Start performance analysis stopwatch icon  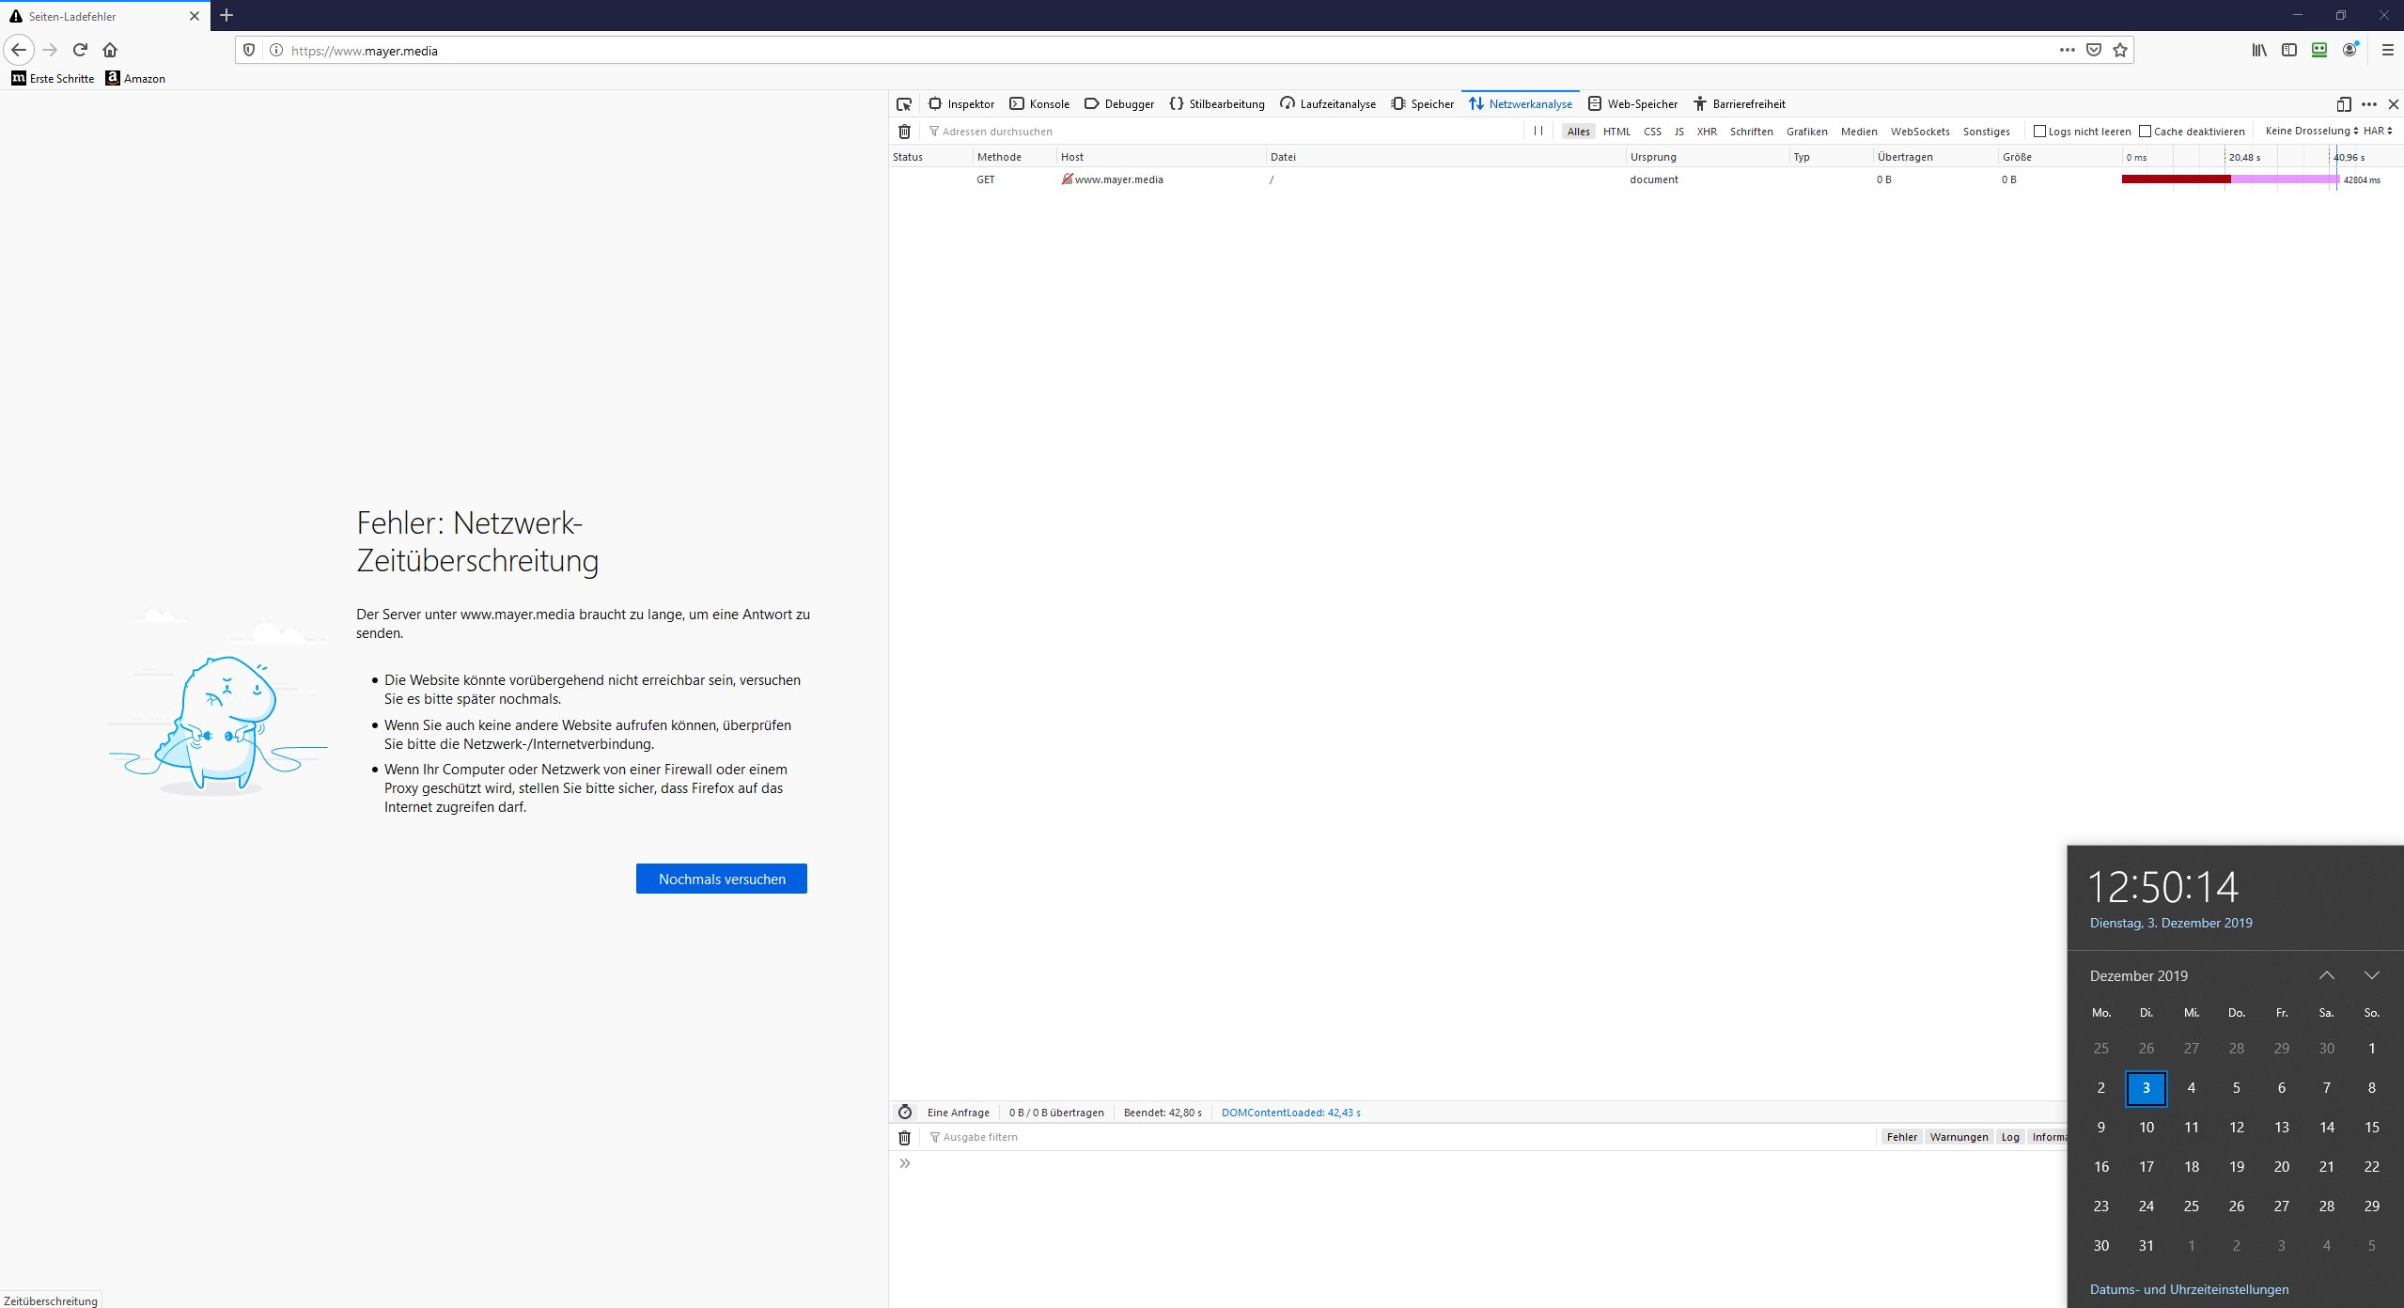tap(905, 1113)
